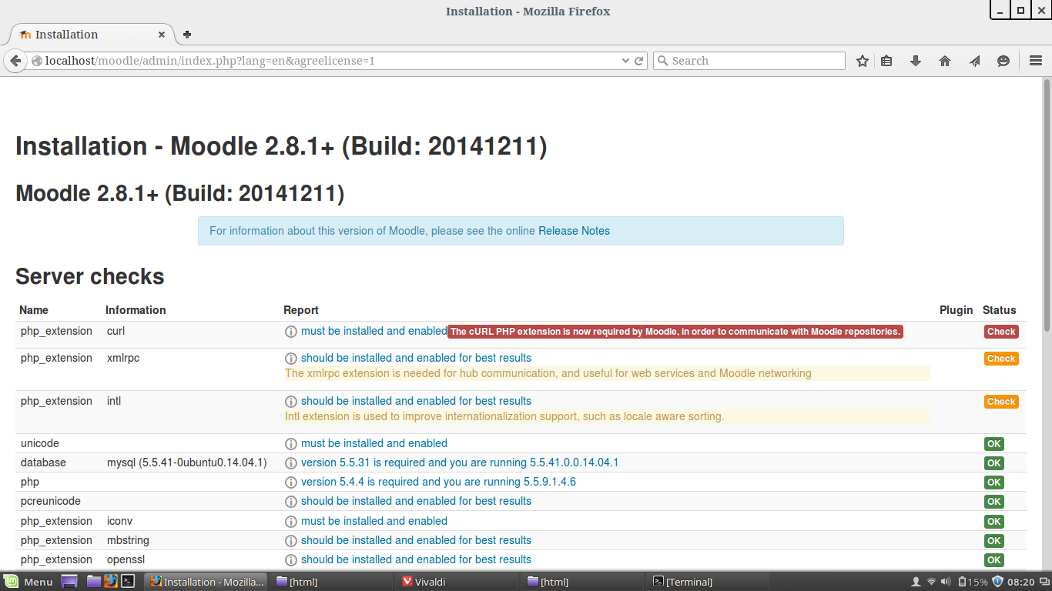Open the volume speaker tray icon
The width and height of the screenshot is (1052, 591).
pos(946,582)
